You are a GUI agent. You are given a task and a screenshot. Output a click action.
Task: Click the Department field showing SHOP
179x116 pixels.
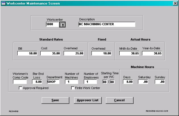pos(53,82)
